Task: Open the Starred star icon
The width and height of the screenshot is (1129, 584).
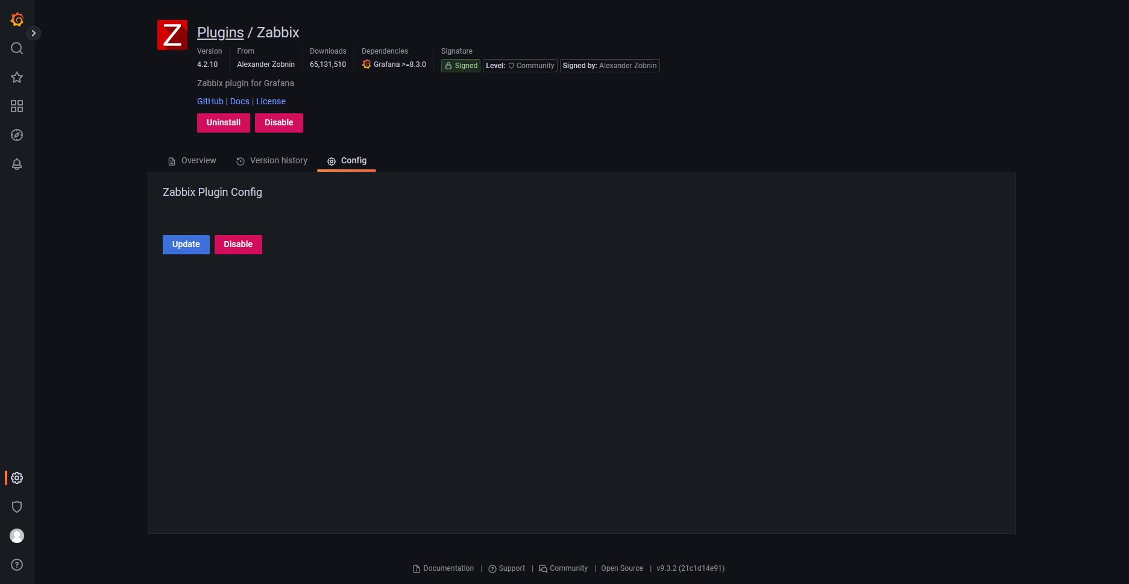Action: point(17,77)
